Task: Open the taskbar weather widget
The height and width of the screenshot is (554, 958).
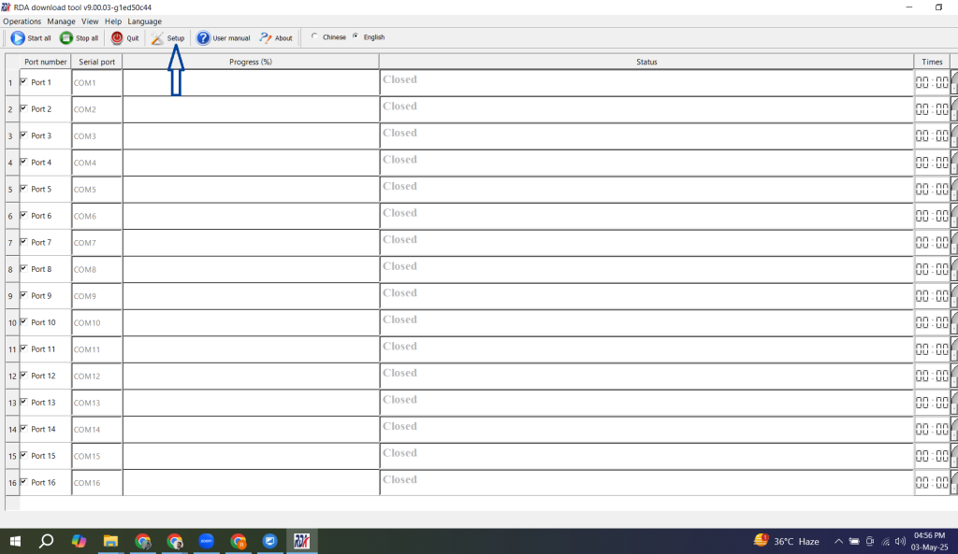Action: (x=787, y=541)
